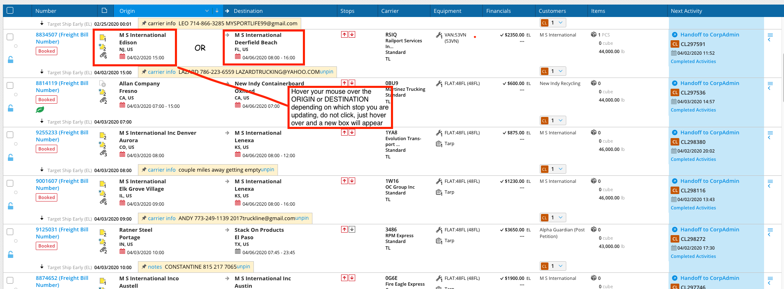784x289 pixels.
Task: Click black down arrow in load 9125031 stops
Action: tap(352, 229)
